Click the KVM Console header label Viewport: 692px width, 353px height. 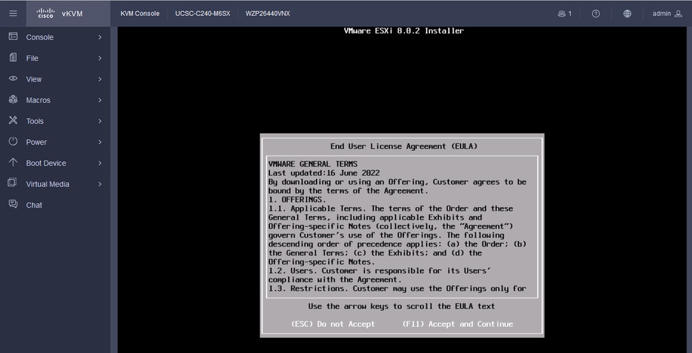(140, 14)
